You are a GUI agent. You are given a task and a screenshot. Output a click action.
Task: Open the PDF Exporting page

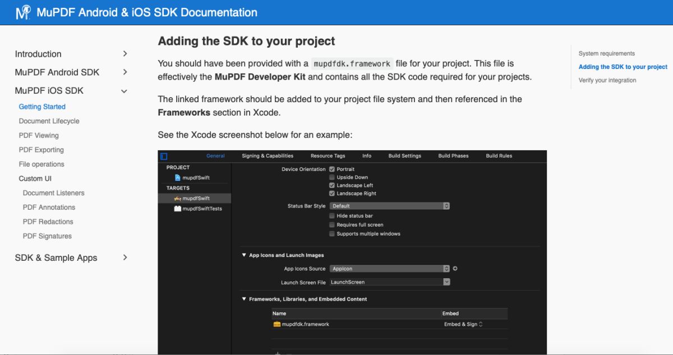tap(42, 150)
